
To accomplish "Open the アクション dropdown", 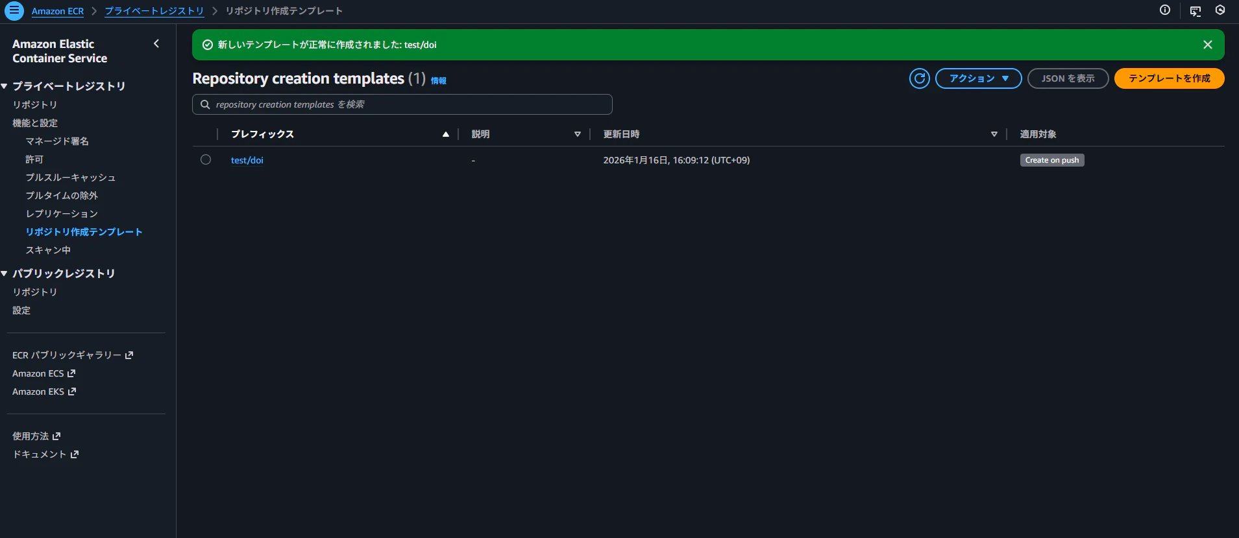I will coord(978,78).
